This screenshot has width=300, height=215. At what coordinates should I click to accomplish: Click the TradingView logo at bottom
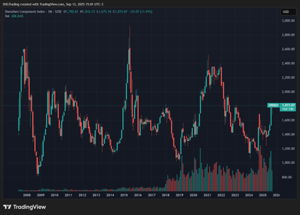coord(25,207)
